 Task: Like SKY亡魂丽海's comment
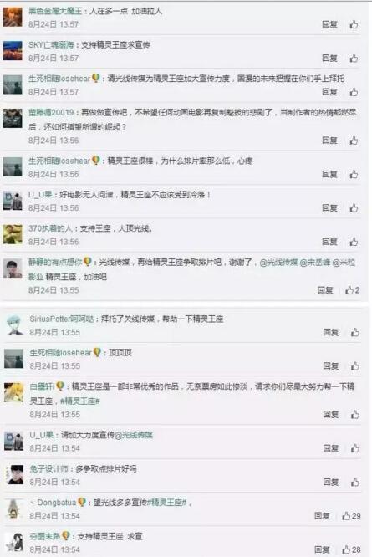(354, 59)
